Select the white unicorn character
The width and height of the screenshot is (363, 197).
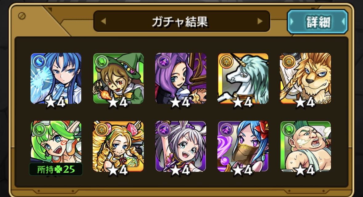click(243, 78)
